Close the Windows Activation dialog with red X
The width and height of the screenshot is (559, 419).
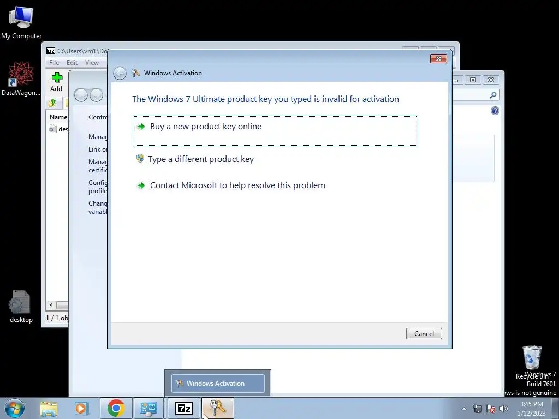coord(438,58)
